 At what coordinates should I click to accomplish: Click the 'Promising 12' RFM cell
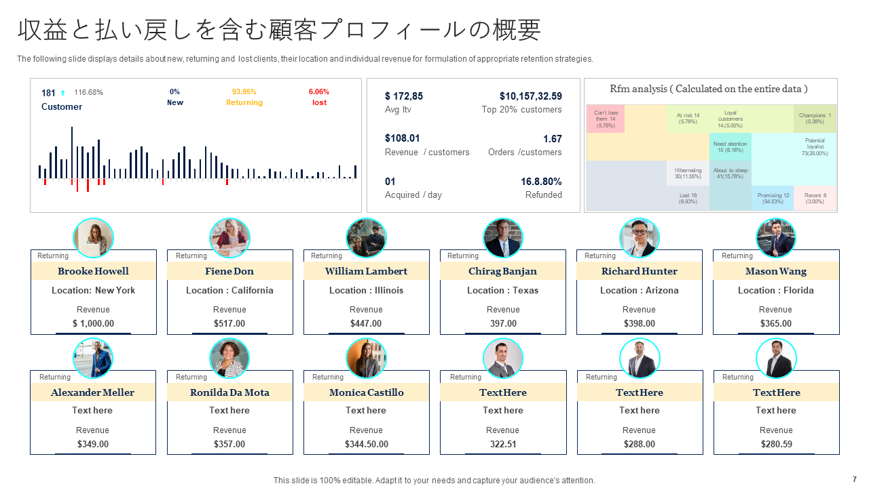point(773,199)
